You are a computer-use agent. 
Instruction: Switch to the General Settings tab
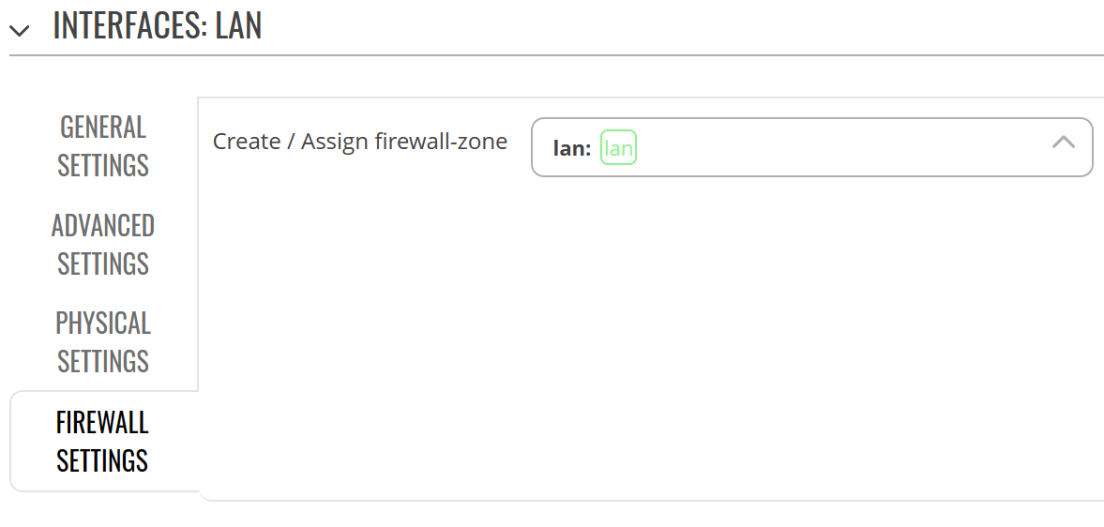coord(103,146)
